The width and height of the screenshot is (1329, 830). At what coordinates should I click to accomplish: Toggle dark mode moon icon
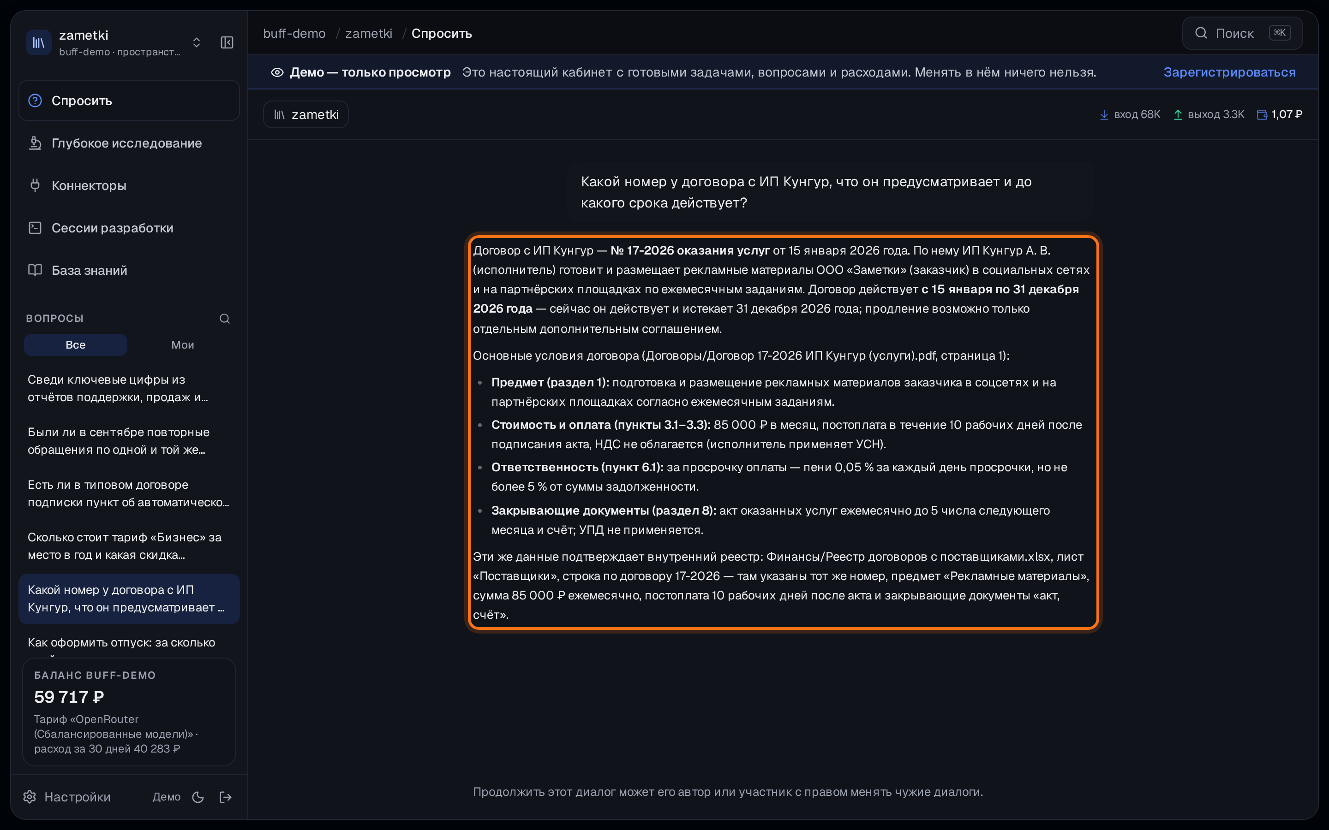coord(198,797)
